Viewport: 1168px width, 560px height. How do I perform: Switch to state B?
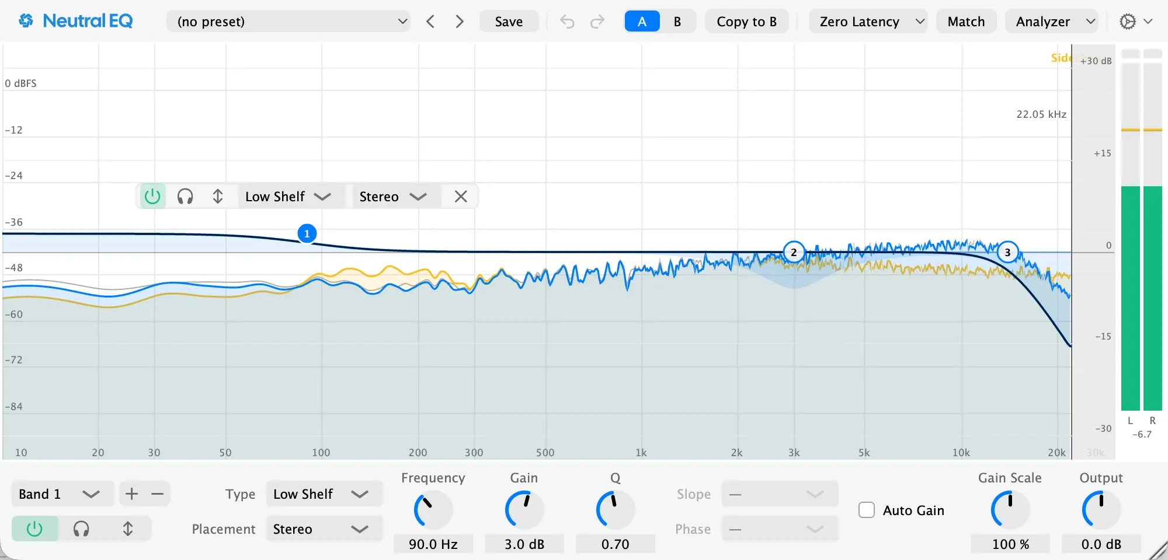(x=677, y=22)
